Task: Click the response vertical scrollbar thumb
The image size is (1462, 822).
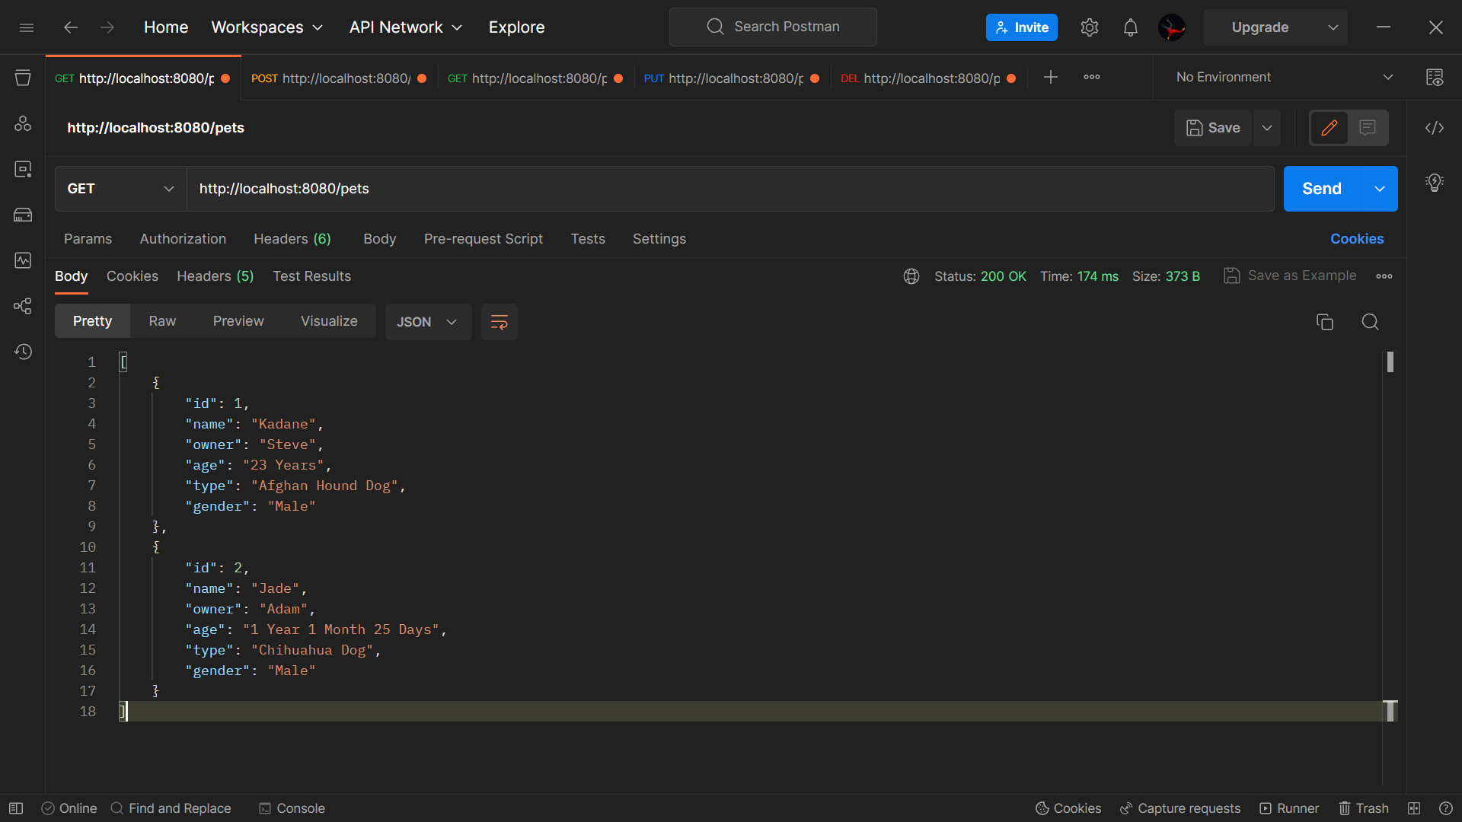Action: 1390,362
